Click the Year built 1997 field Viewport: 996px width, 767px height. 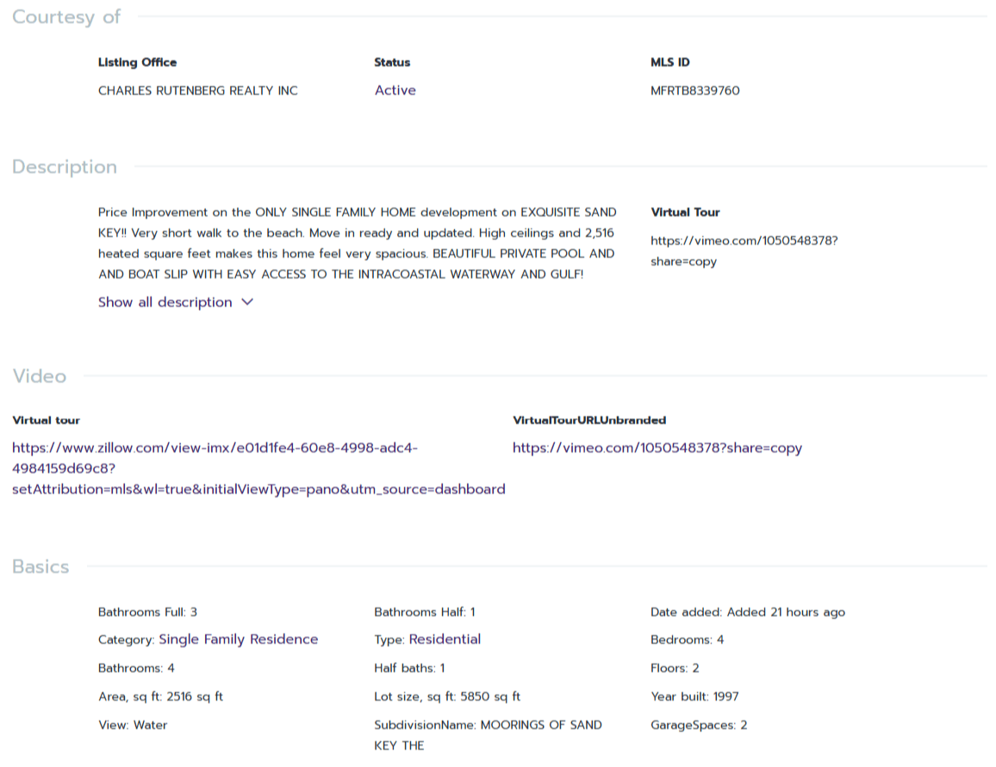[x=694, y=696]
